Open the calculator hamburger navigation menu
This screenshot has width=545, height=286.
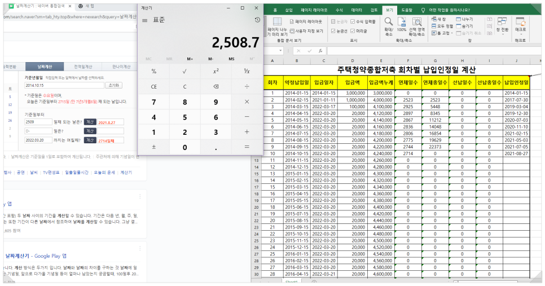[144, 20]
